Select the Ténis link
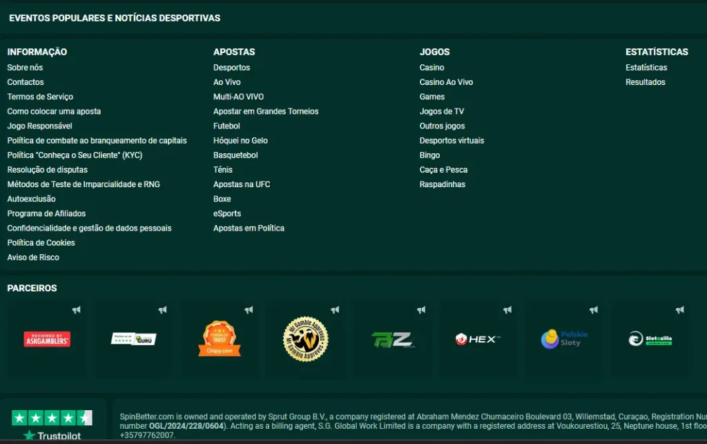The image size is (707, 444). click(x=223, y=169)
